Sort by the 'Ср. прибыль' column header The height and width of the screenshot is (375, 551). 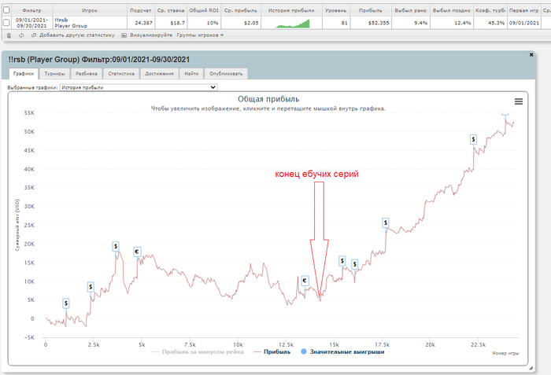click(241, 10)
